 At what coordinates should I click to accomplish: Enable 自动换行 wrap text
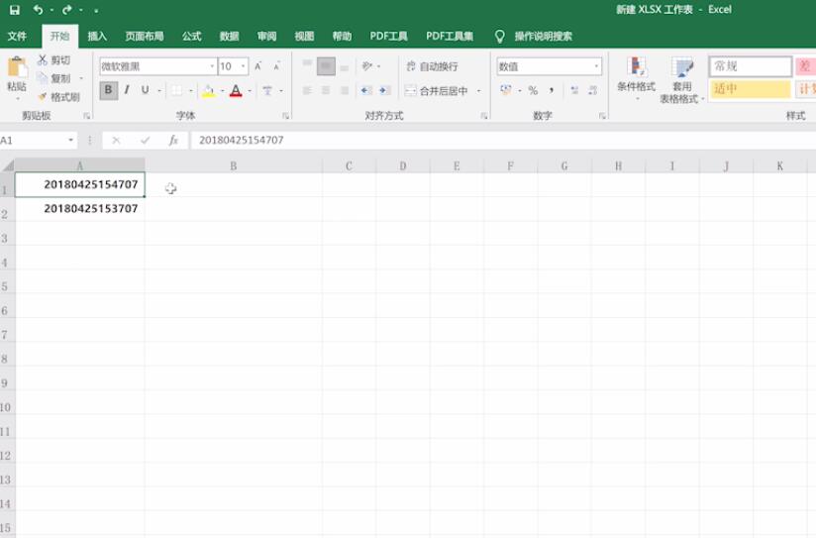click(x=432, y=66)
